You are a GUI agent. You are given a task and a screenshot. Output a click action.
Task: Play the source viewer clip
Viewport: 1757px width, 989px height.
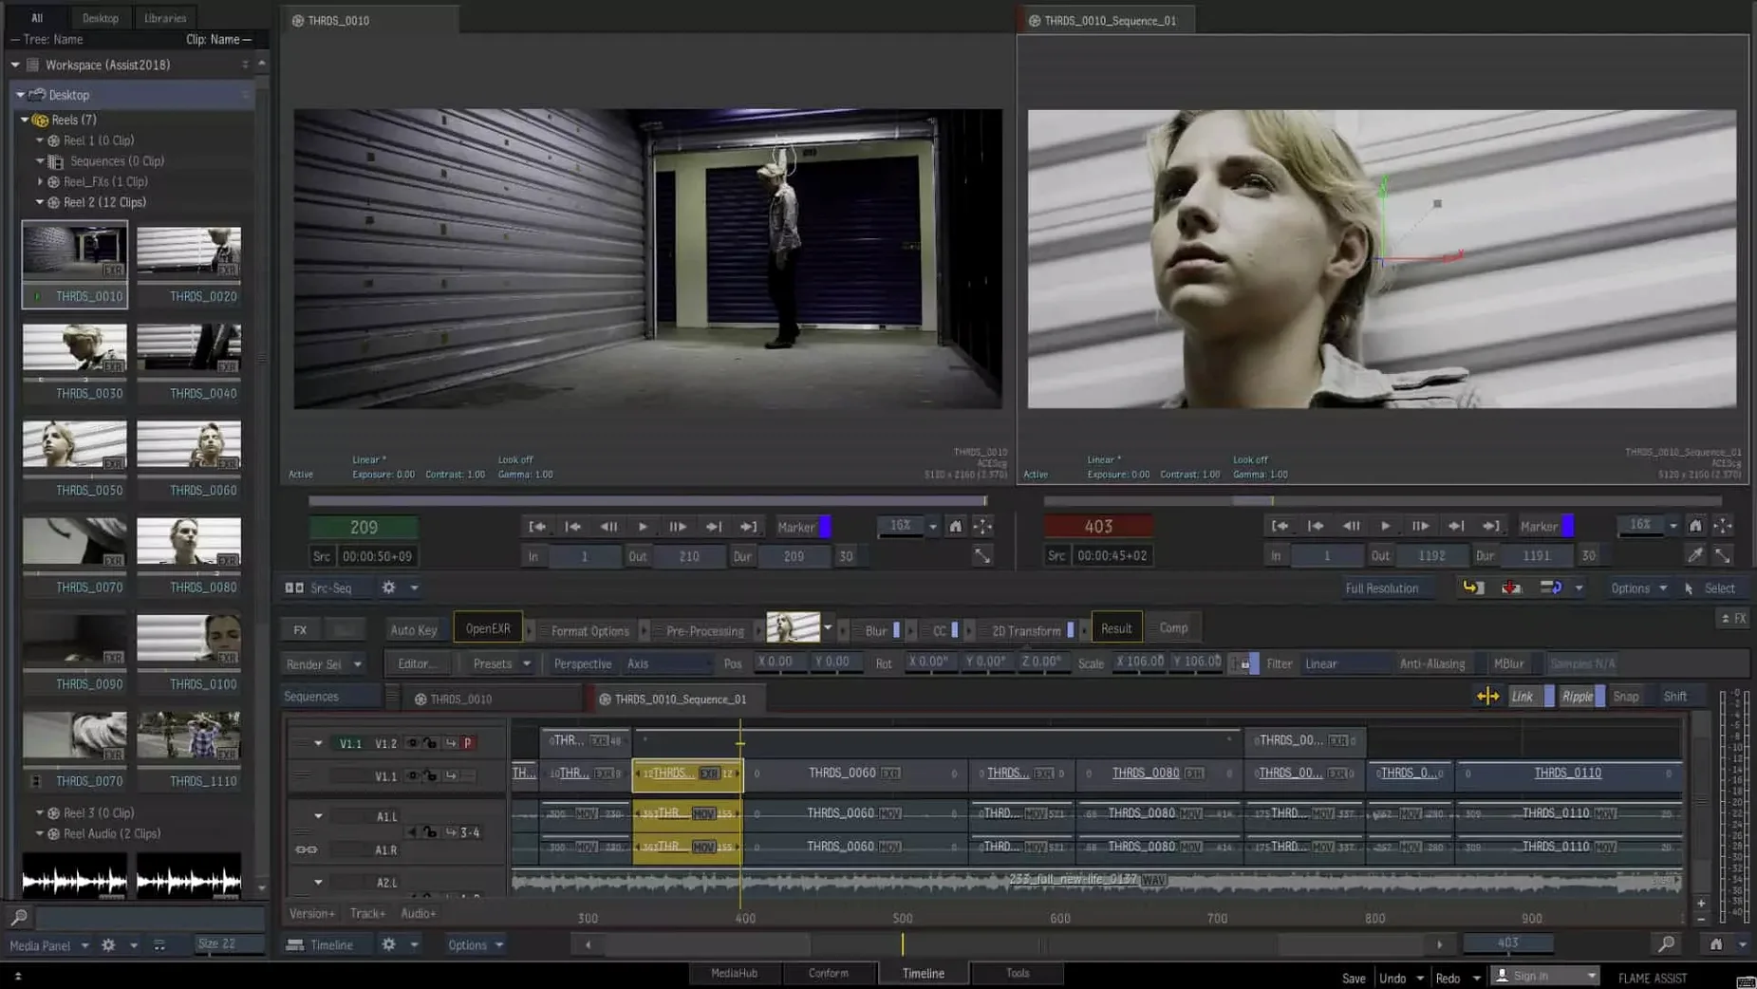point(643,527)
